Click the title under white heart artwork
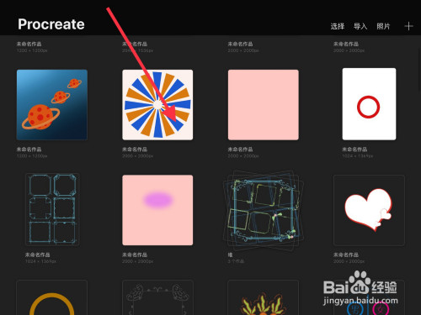The height and width of the screenshot is (315, 421). click(346, 255)
